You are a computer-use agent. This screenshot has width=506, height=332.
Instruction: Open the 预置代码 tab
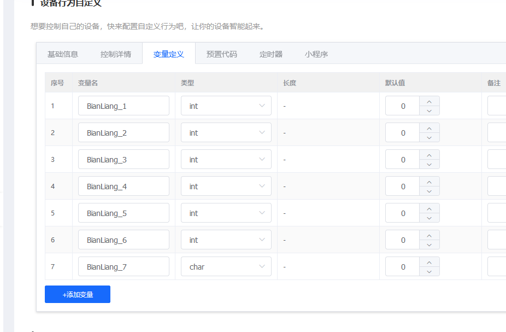(221, 54)
